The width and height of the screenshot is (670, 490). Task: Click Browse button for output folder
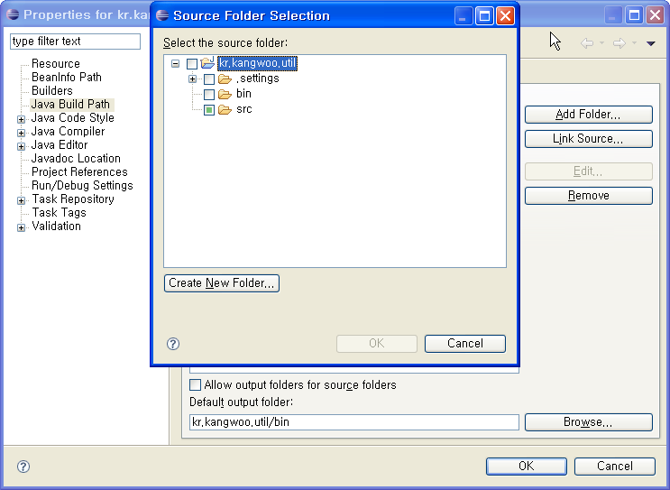click(x=588, y=422)
